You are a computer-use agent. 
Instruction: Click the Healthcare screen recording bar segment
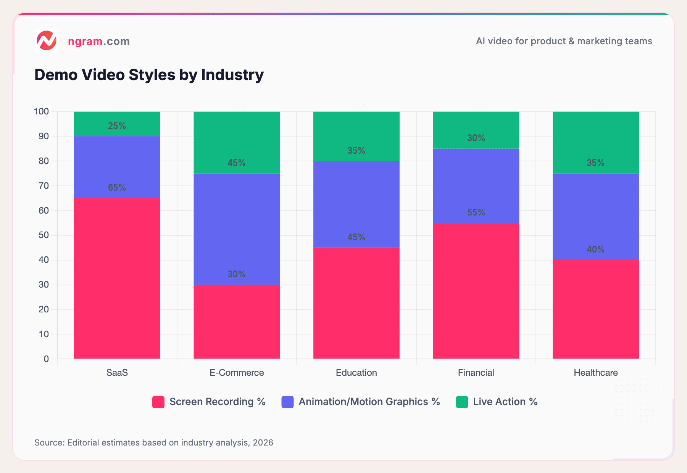595,309
